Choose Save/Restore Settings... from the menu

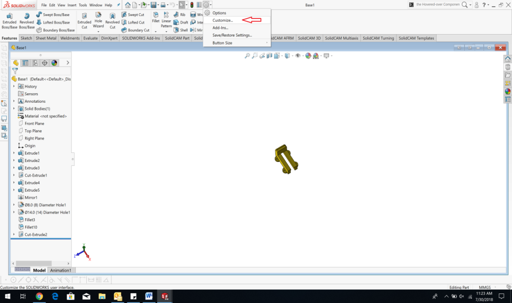pyautogui.click(x=232, y=35)
